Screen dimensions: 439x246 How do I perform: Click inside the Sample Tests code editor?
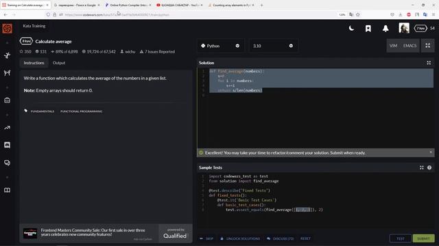[x=316, y=201]
